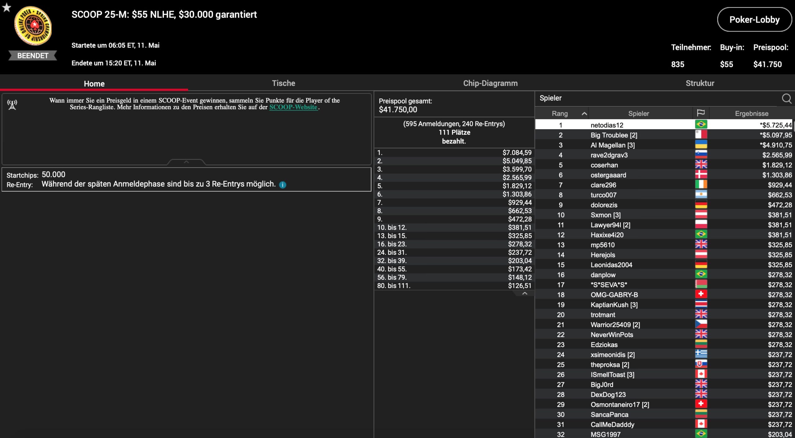Screen dimensions: 795x438
Task: Open the SCOOP-Website link
Action: [293, 107]
